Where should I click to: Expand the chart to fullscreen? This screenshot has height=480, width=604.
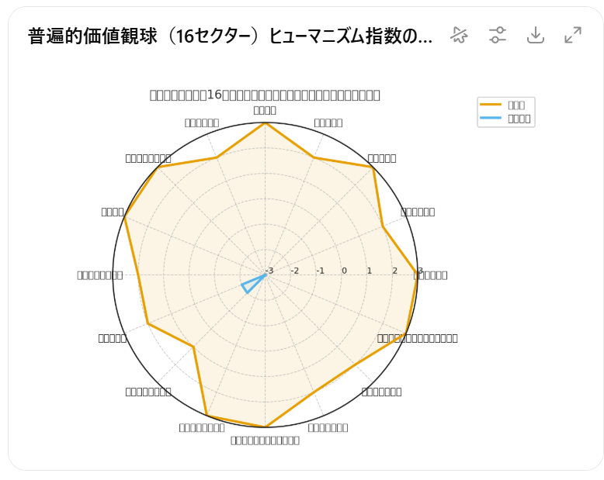click(573, 35)
